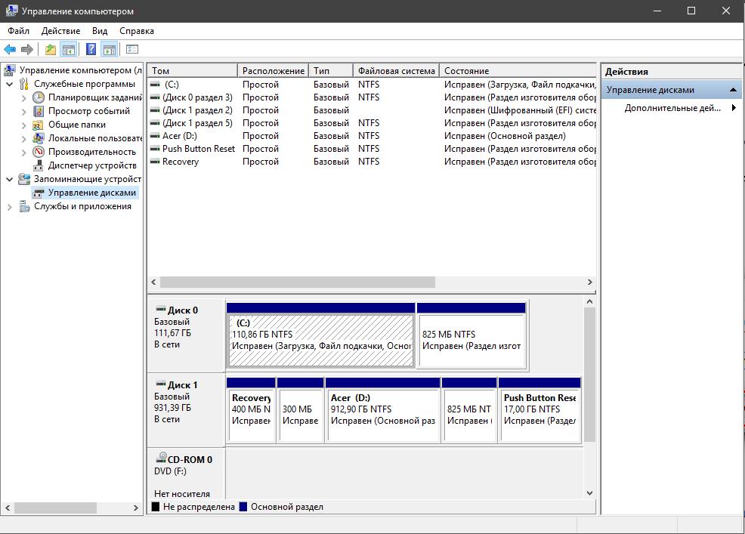This screenshot has height=534, width=745.
Task: Expand Службы и приложения node
Action: point(10,206)
